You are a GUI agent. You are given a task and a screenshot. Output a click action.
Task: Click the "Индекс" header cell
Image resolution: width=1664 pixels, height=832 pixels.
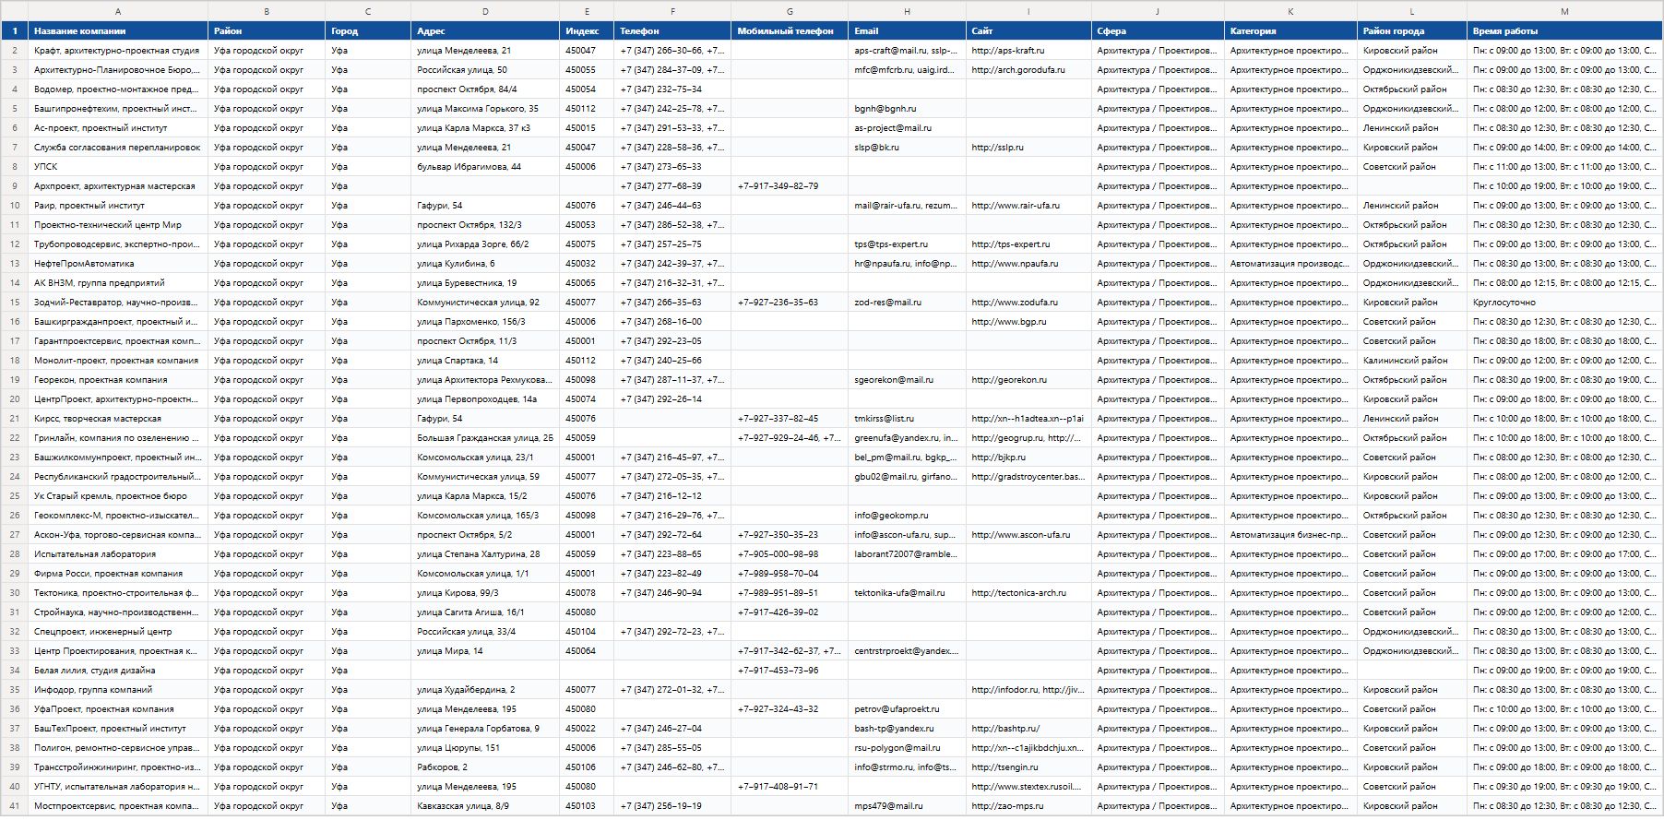click(x=587, y=30)
